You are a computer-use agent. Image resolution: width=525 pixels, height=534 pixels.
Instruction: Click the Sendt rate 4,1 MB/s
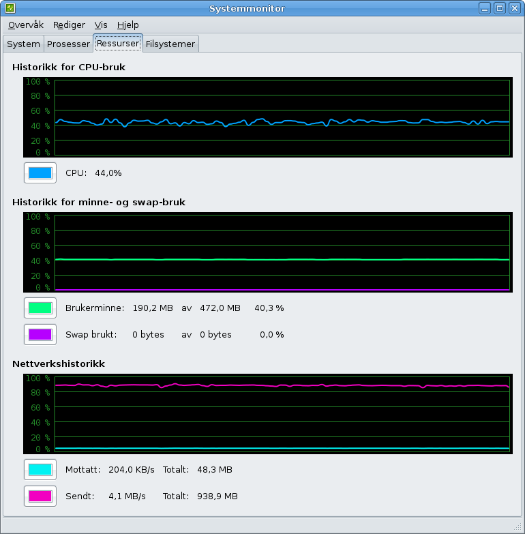127,496
